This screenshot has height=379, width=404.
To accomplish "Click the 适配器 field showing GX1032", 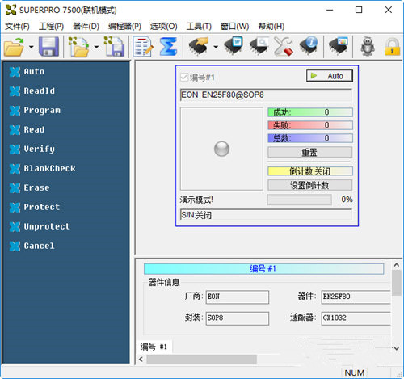I will click(356, 318).
